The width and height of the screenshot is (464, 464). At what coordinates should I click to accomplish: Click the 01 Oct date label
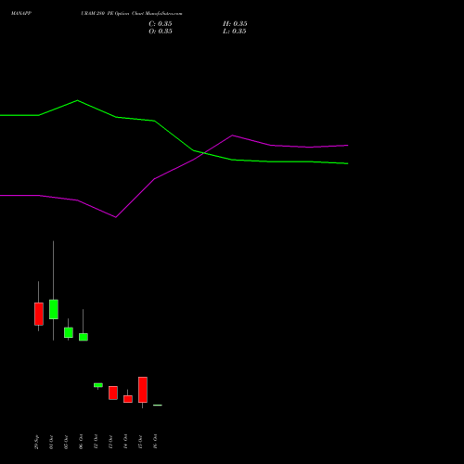point(51,442)
